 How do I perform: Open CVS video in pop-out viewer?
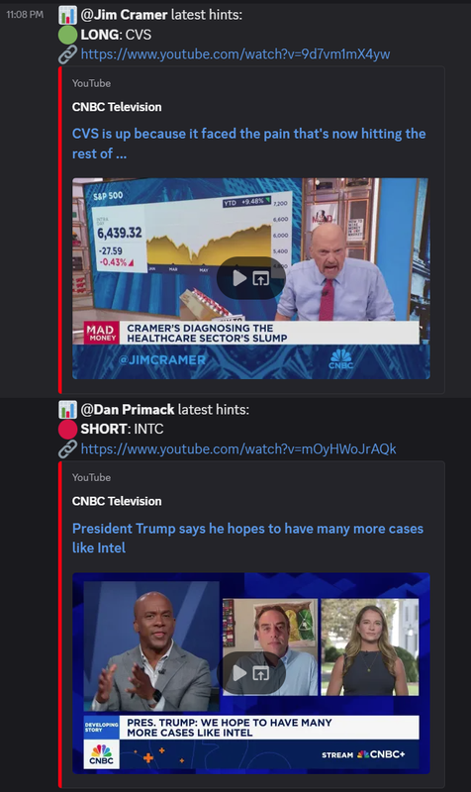click(x=261, y=278)
